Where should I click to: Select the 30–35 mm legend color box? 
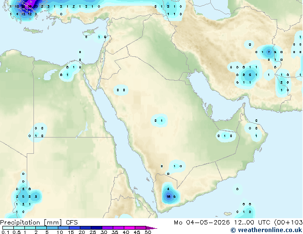[x=108, y=228]
